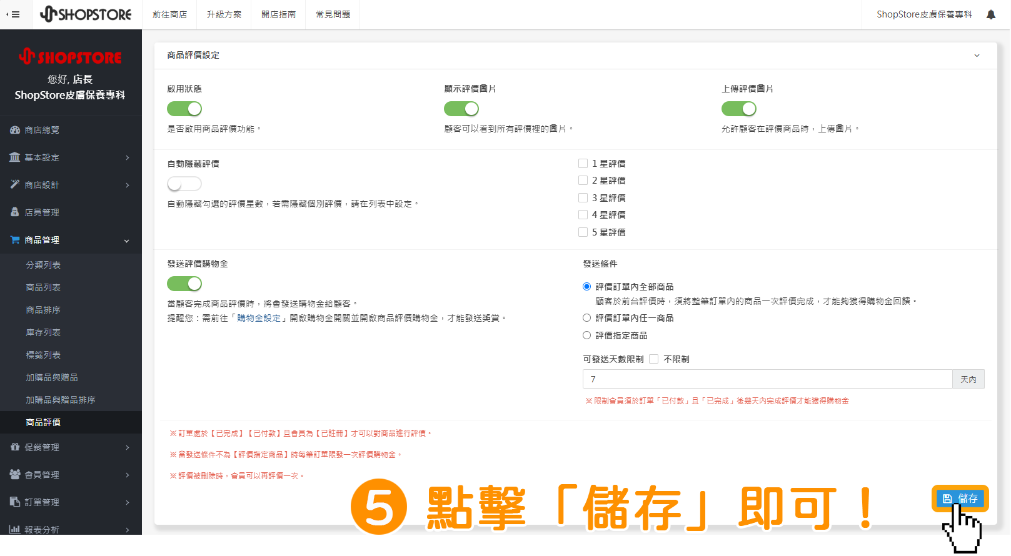The width and height of the screenshot is (1011, 556).
Task: Expand 促銷管理 sidebar menu
Action: tap(127, 447)
